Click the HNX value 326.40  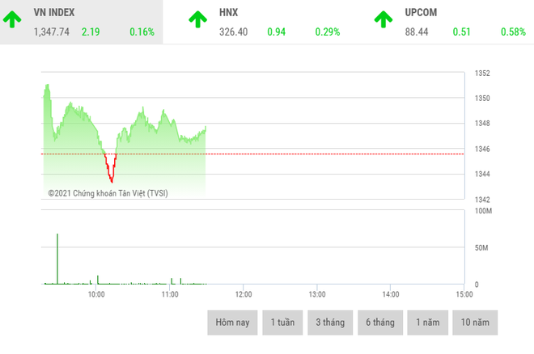(233, 32)
